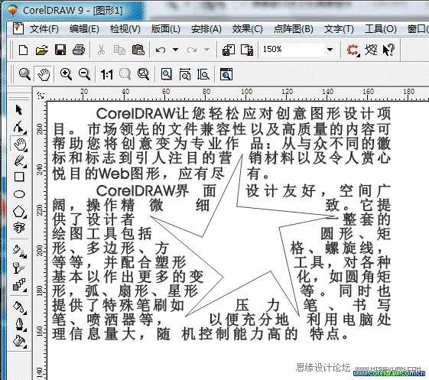The height and width of the screenshot is (380, 429).
Task: Click the red Corel application launcher icon
Action: pyautogui.click(x=353, y=50)
